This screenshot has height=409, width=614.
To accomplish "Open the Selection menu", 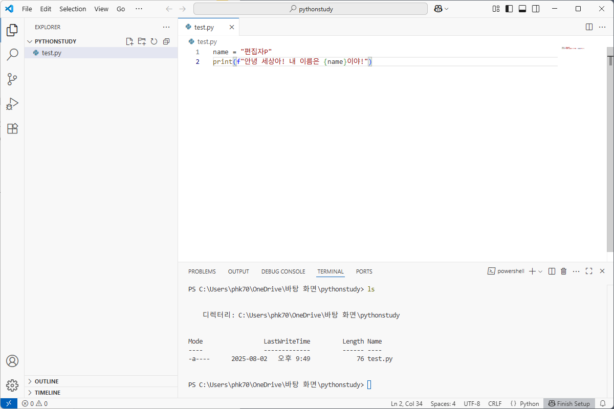I will coord(73,9).
